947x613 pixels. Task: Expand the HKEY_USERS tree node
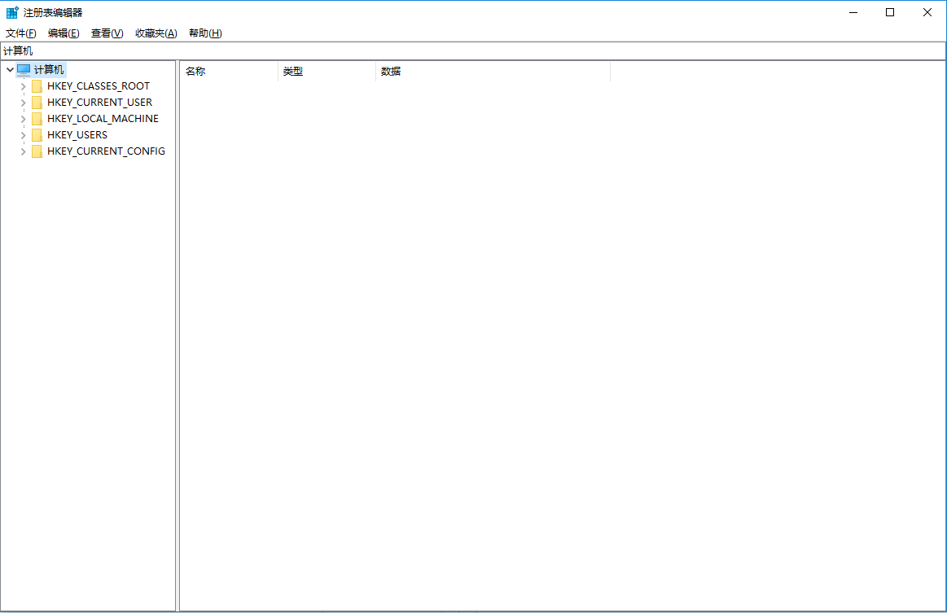click(23, 134)
